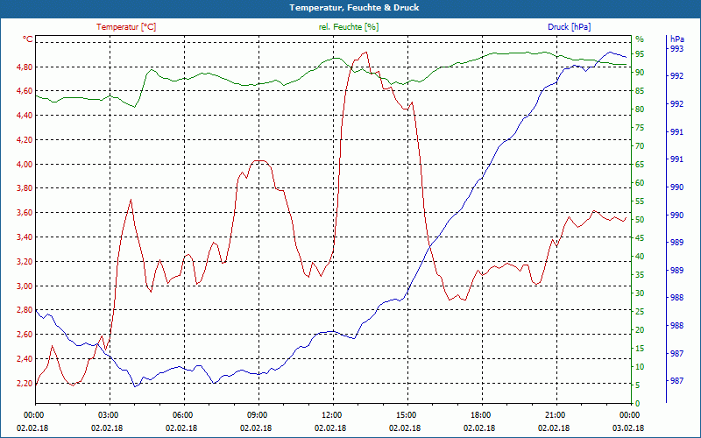The image size is (701, 438).
Task: Click the 75 value on humidity axis
Action: click(640, 128)
